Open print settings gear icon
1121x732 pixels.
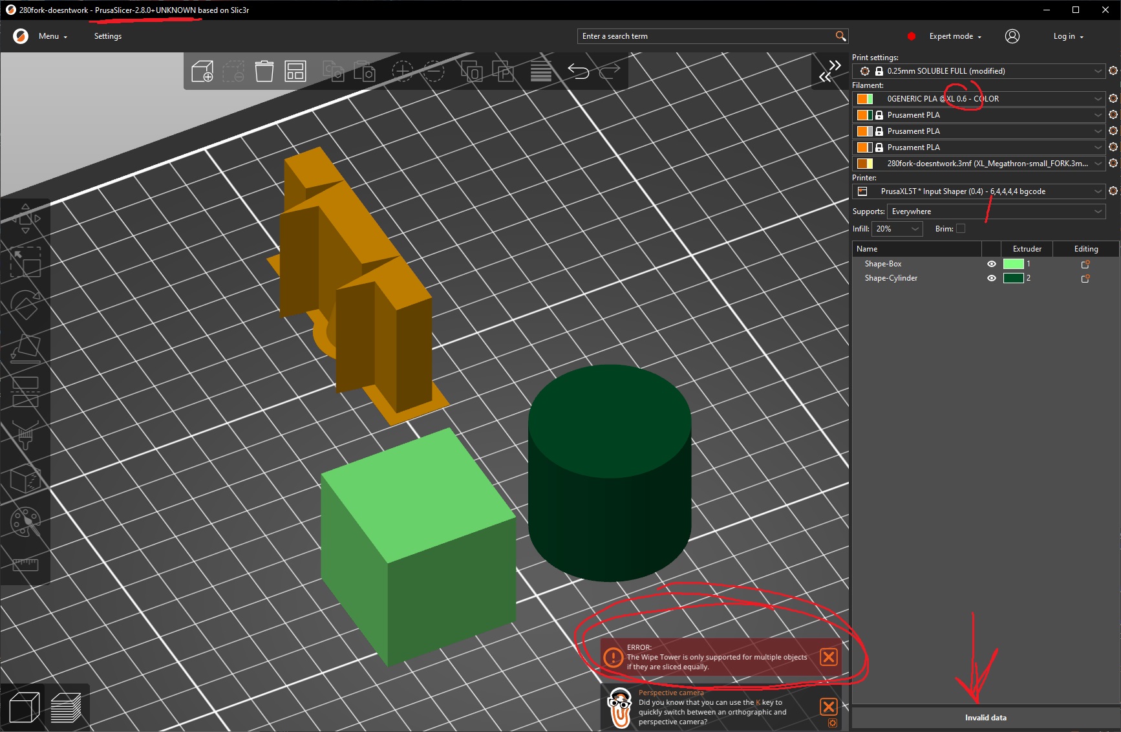[1113, 71]
